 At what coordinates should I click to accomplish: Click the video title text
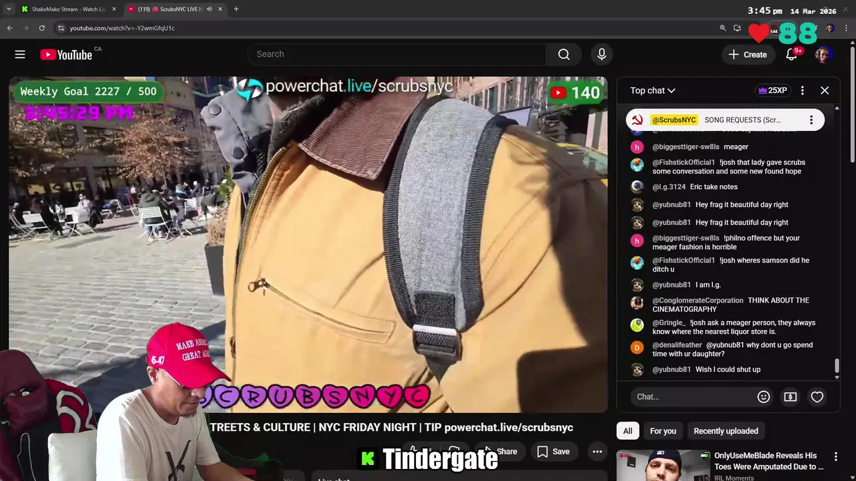391,428
